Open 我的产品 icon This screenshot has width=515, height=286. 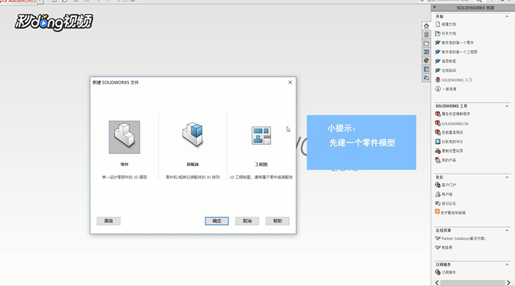(x=438, y=160)
